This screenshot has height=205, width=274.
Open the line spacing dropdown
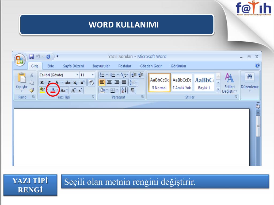(133, 83)
